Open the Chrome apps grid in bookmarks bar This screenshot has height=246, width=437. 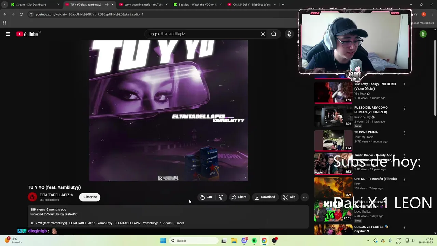(4, 23)
